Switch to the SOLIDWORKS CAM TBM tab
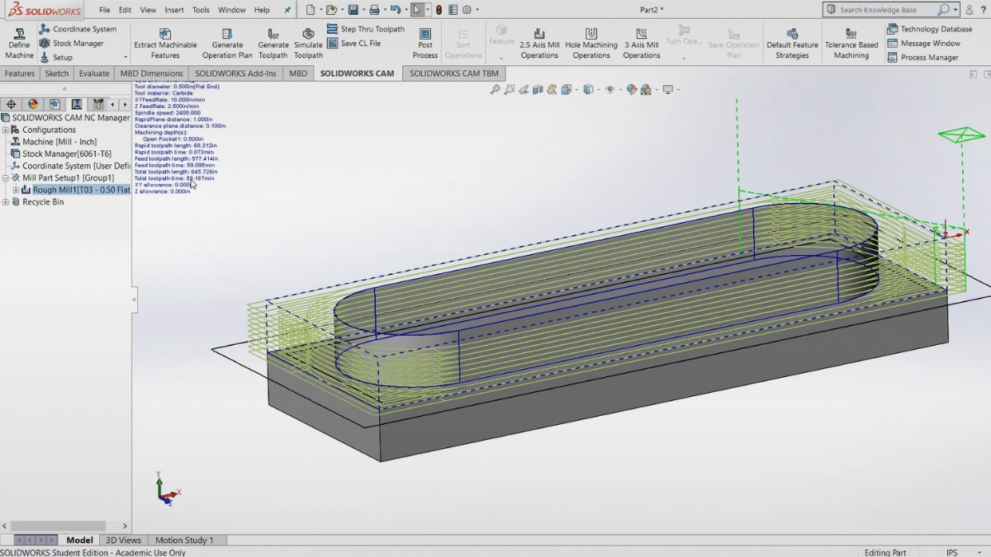Image resolution: width=991 pixels, height=557 pixels. [x=454, y=73]
